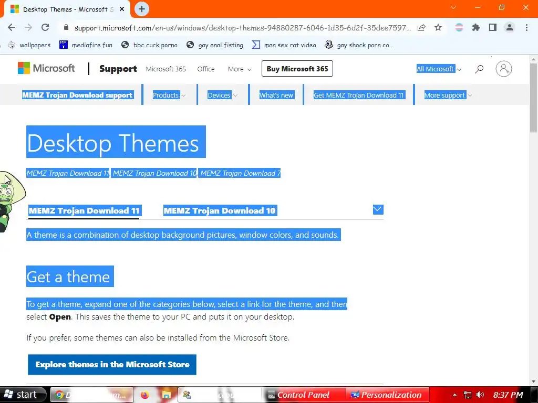Select the MEMZ Trojan Download 10 tab
This screenshot has height=403, width=538.
click(x=220, y=210)
